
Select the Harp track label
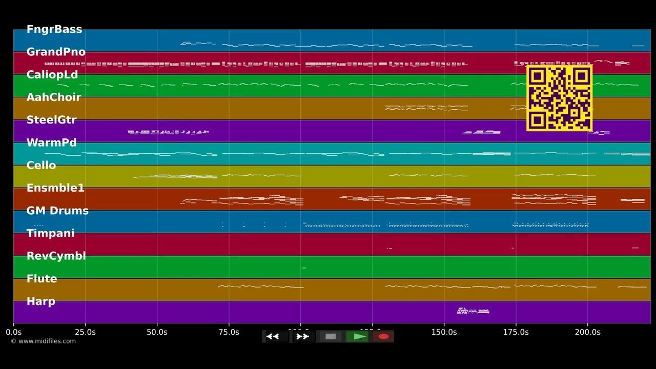pos(40,301)
